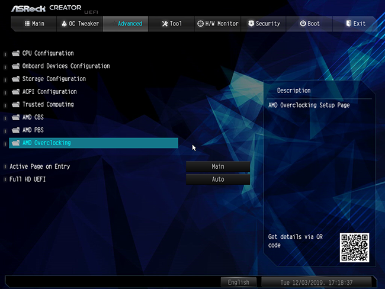
Task: Click the AMD Overclocking folder icon
Action: [16, 143]
